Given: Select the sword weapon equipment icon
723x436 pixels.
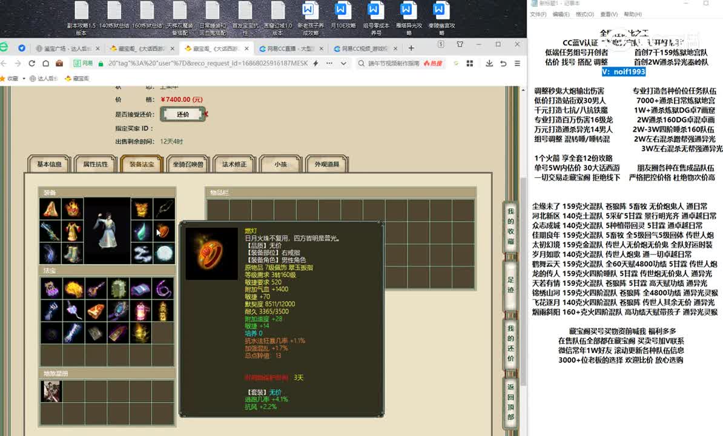Looking at the screenshot, I should pyautogui.click(x=51, y=231).
